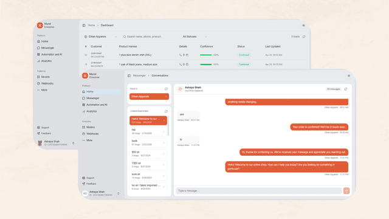Viewport: 389px width, 219px height.
Task: Click Confirmed status badge in black jeans row
Action: 244,64
